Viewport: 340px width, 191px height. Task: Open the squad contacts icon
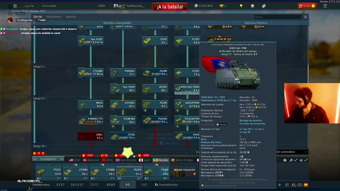pos(294,185)
